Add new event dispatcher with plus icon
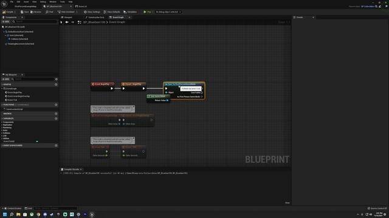This screenshot has width=389, height=218. [x=56, y=145]
